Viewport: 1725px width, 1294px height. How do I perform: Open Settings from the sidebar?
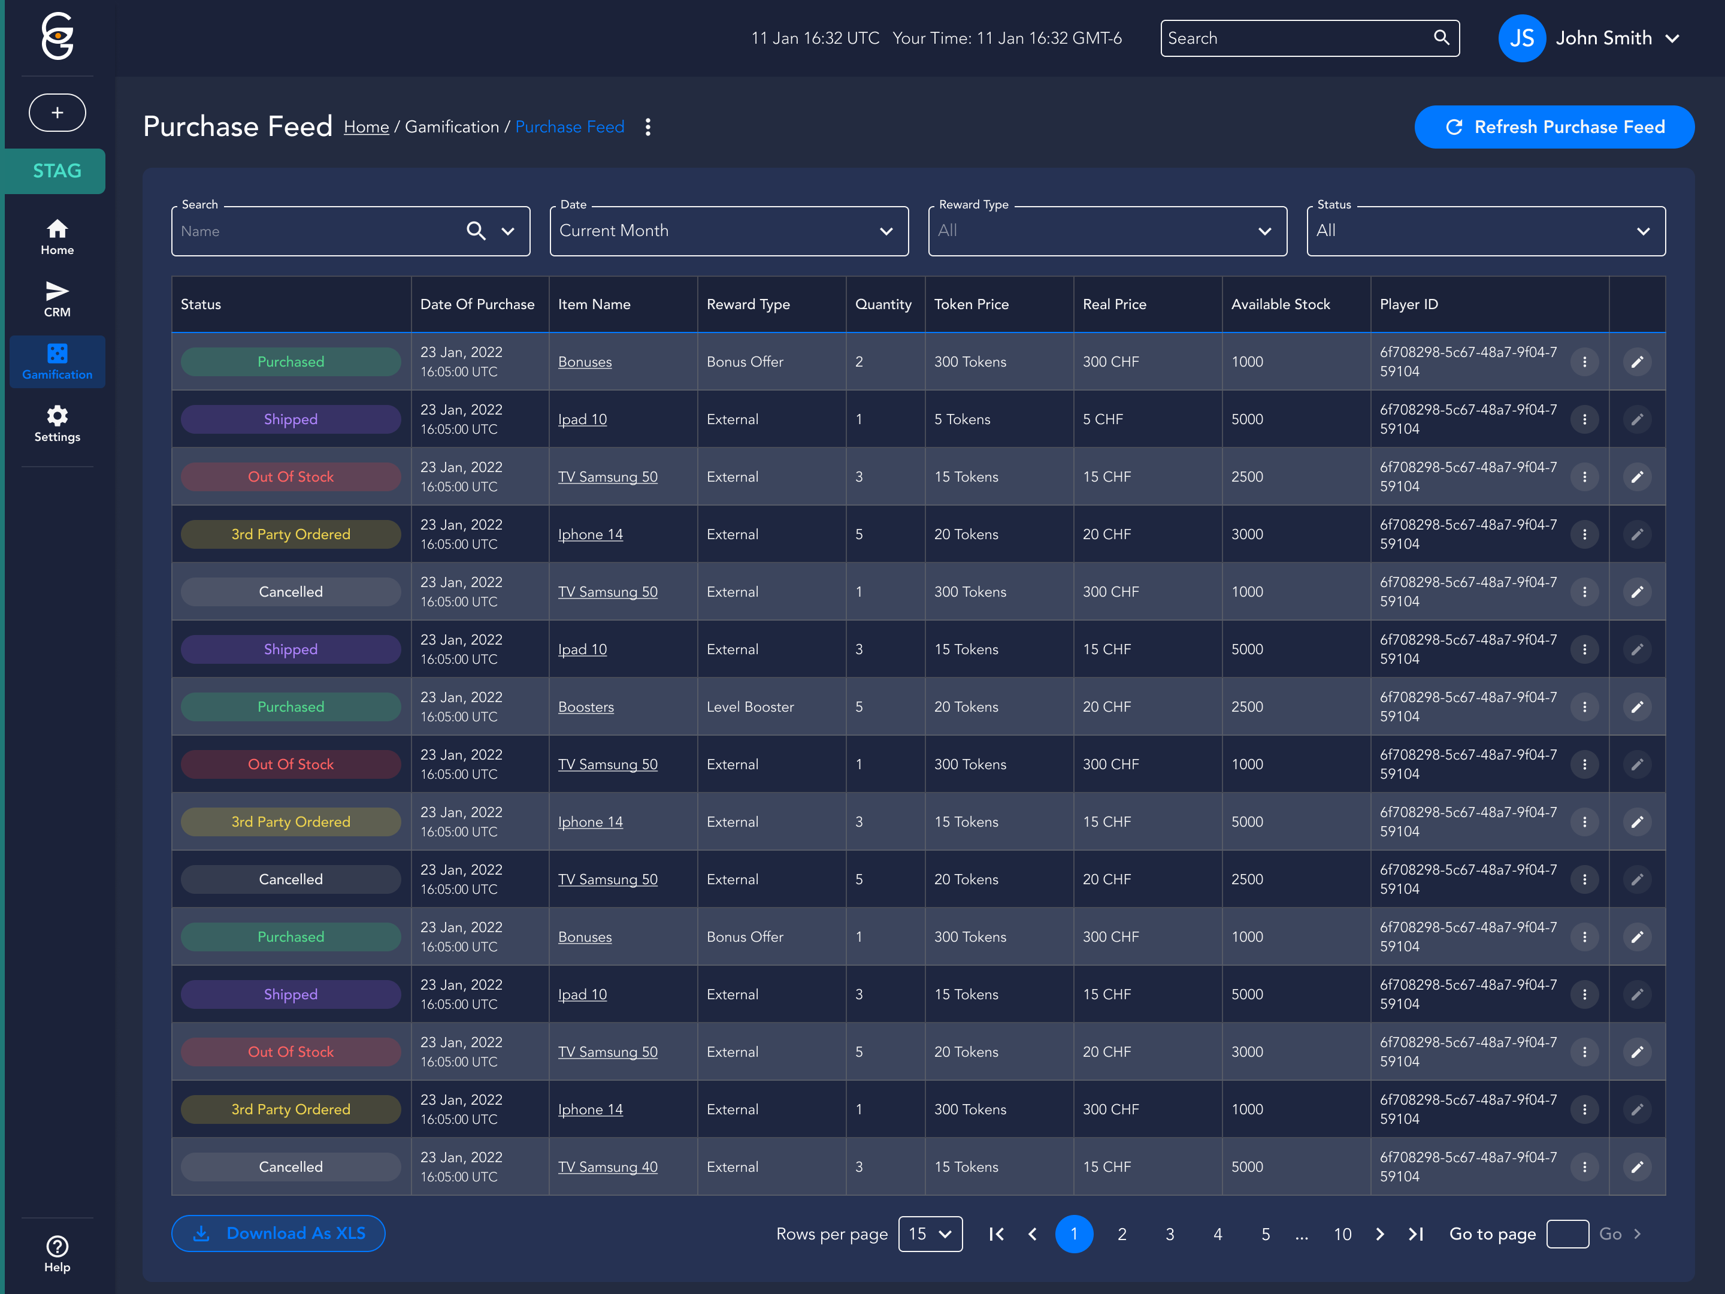(x=57, y=424)
